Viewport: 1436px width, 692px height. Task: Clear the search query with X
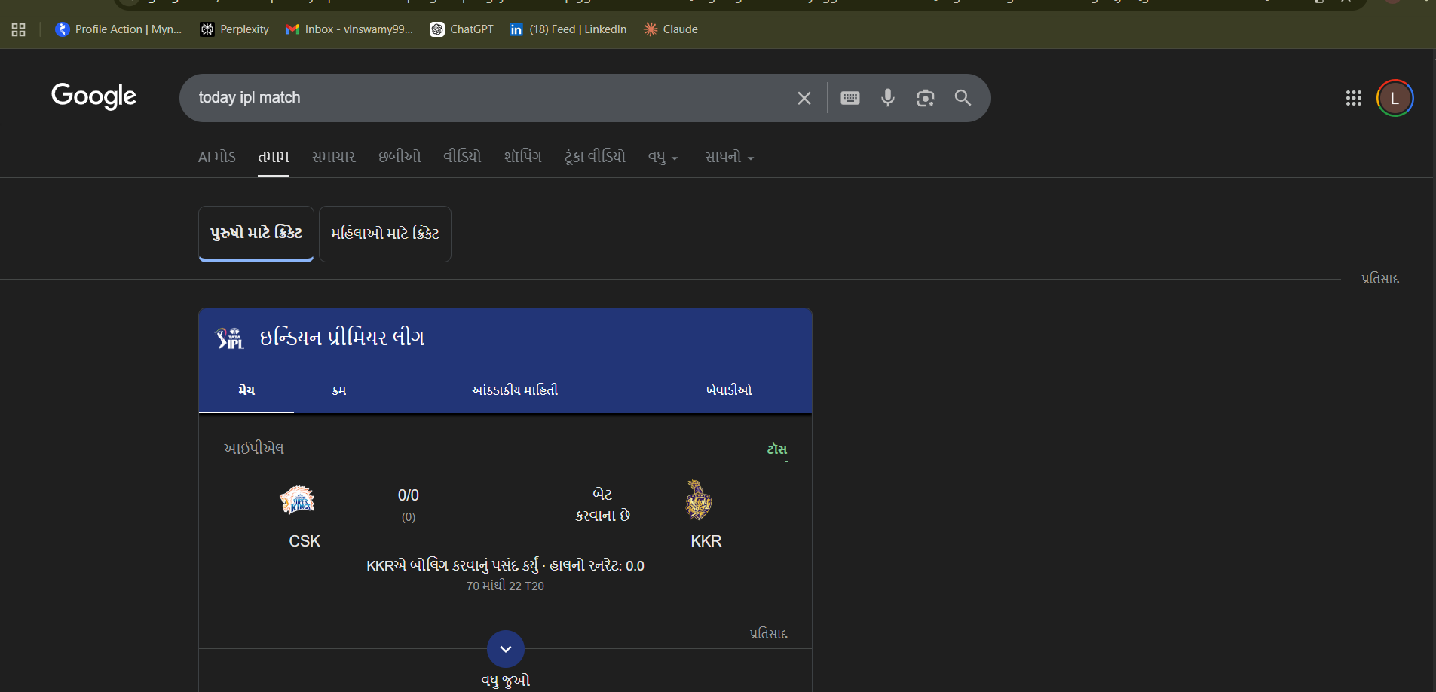pos(804,98)
